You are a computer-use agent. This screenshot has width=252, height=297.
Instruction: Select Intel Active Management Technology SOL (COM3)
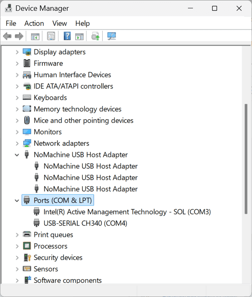(x=127, y=212)
